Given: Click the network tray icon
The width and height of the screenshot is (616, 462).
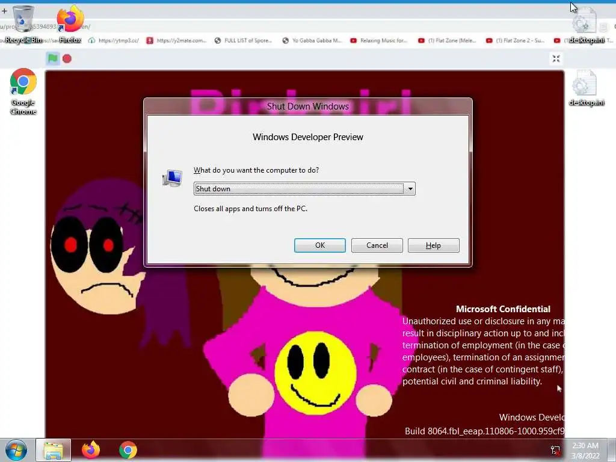Looking at the screenshot, I should 555,450.
